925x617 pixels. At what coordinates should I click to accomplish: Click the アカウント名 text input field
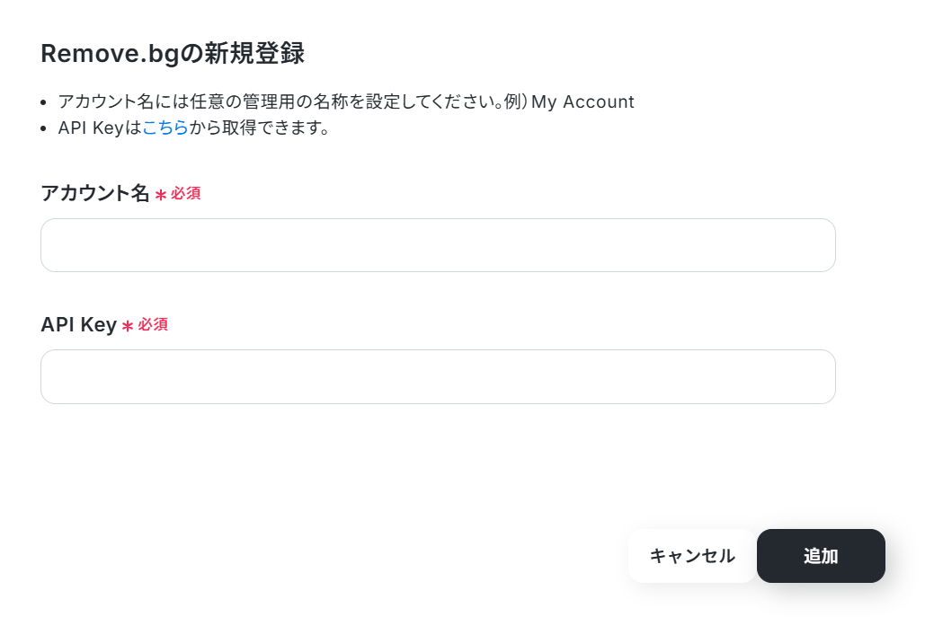pos(438,245)
